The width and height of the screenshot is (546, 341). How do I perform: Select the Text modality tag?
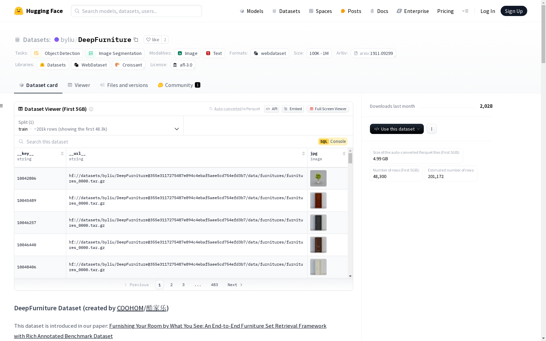point(214,53)
